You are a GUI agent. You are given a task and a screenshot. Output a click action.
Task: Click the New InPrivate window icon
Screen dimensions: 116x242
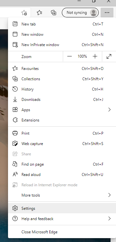(x=15, y=45)
